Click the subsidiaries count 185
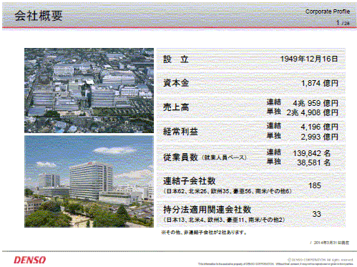 [x=315, y=185]
